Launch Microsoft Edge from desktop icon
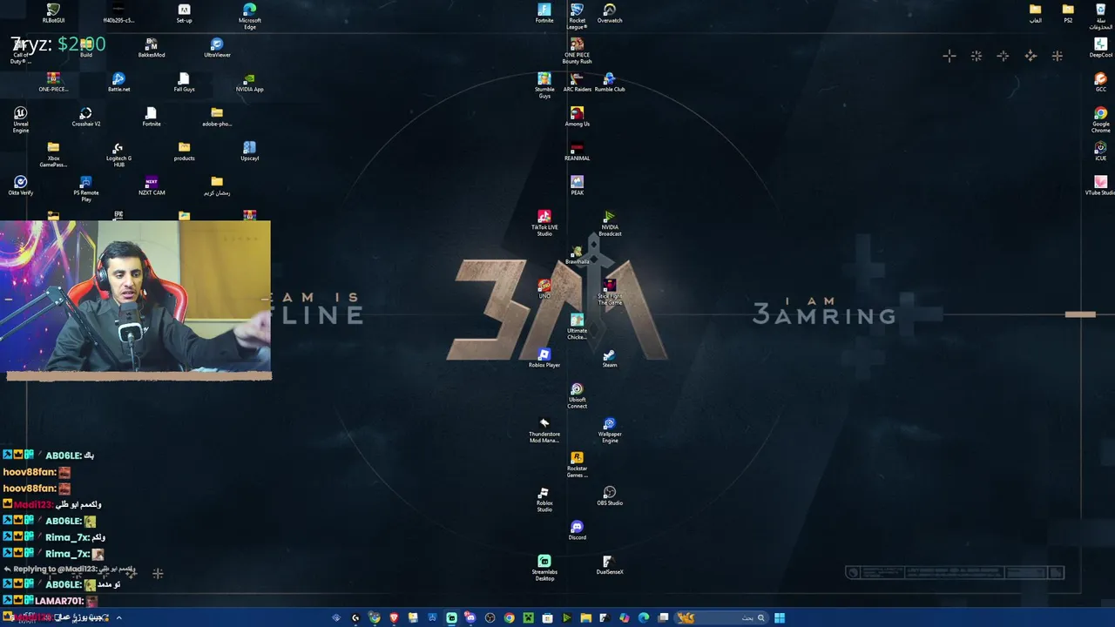This screenshot has height=627, width=1115. click(x=249, y=17)
